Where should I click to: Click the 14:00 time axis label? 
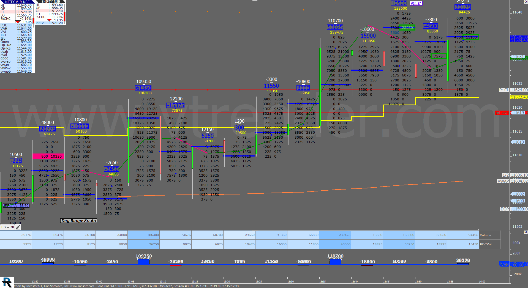pyautogui.click(x=482, y=281)
